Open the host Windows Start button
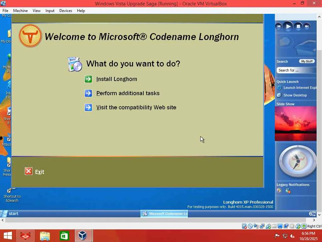This screenshot has height=242, width=322. [x=8, y=236]
